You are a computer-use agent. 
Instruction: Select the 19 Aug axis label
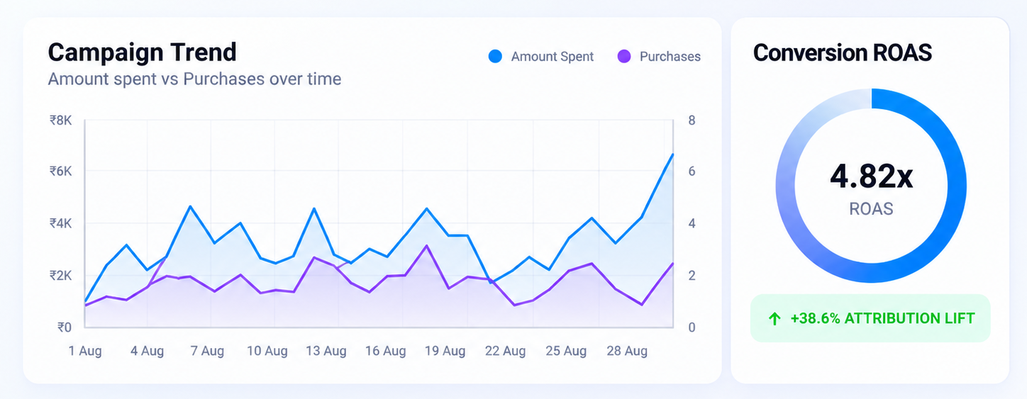point(445,351)
